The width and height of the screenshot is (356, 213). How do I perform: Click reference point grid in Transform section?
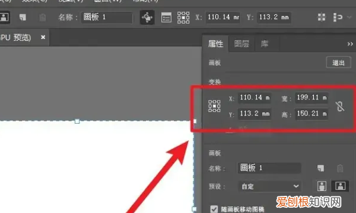click(x=214, y=106)
